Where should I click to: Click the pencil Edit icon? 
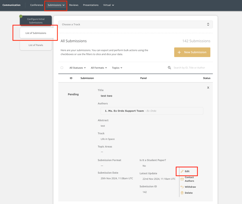(182, 172)
